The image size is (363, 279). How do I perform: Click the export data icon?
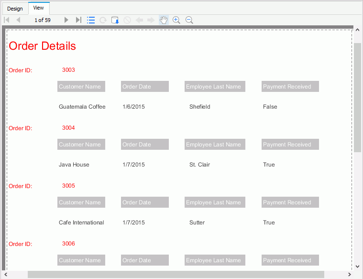tap(115, 20)
